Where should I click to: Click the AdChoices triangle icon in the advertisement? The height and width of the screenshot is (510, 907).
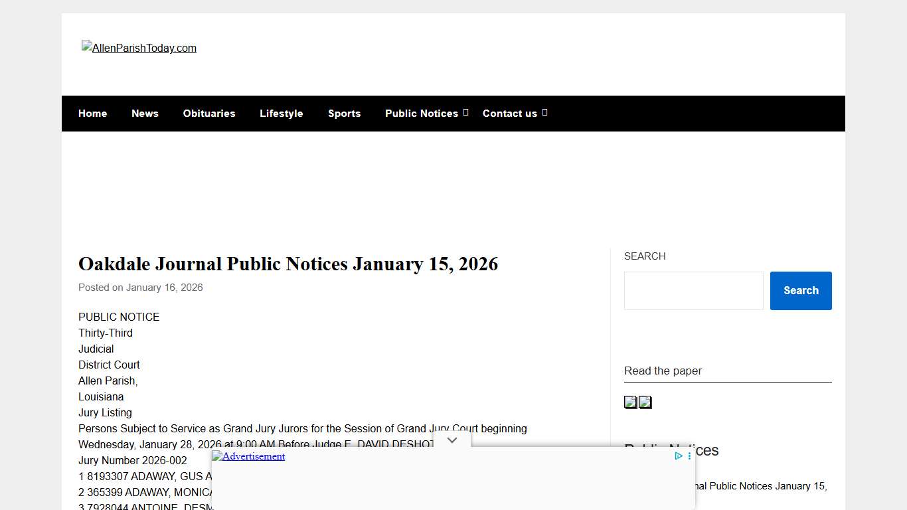[678, 456]
